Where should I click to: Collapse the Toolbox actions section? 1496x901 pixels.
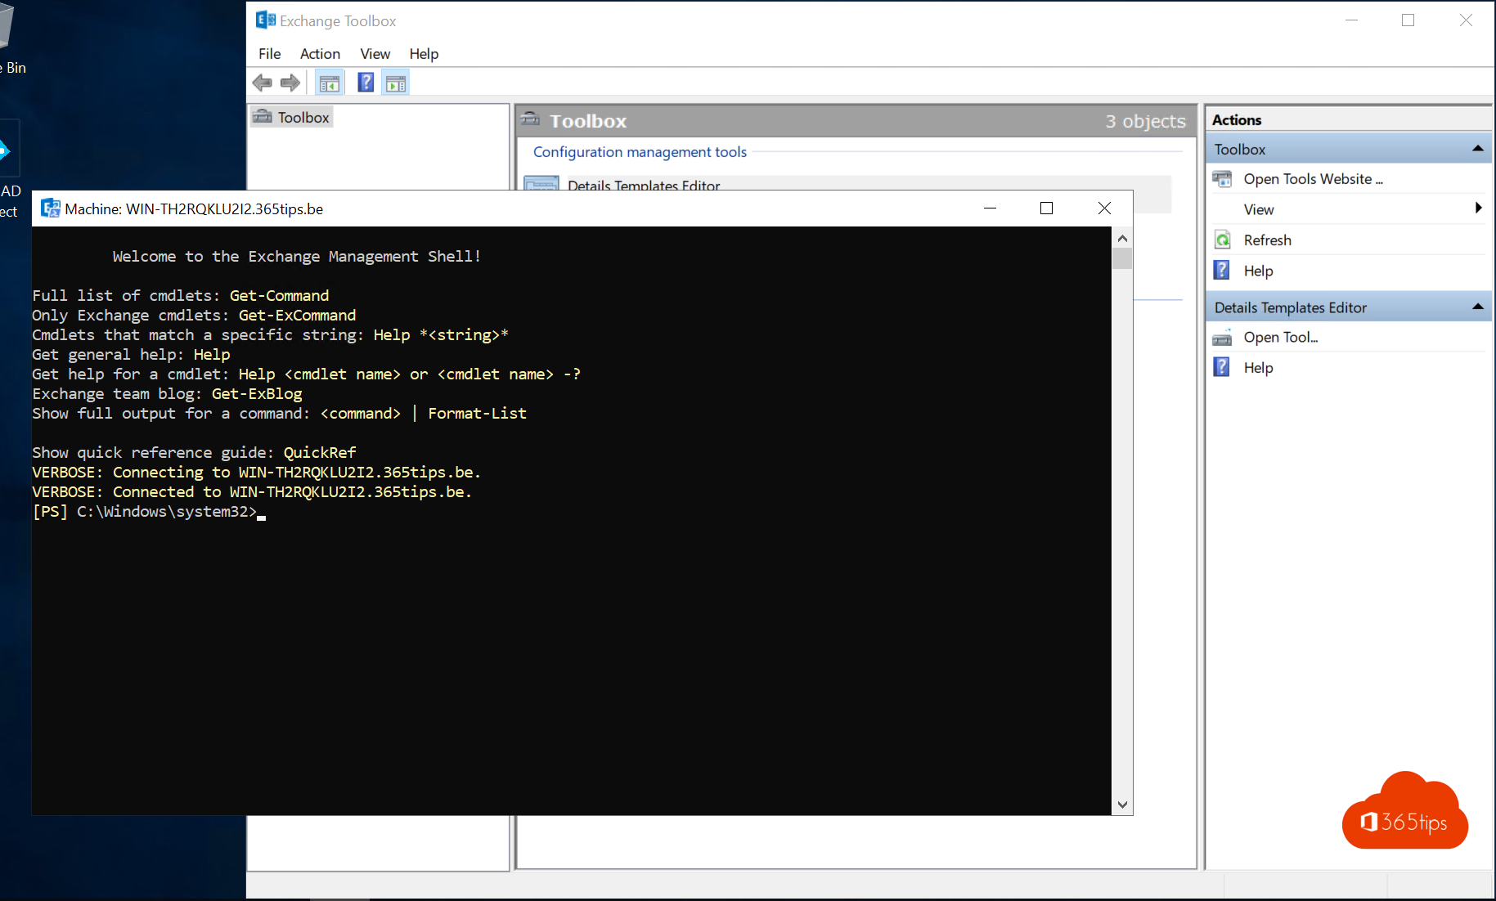click(1479, 148)
